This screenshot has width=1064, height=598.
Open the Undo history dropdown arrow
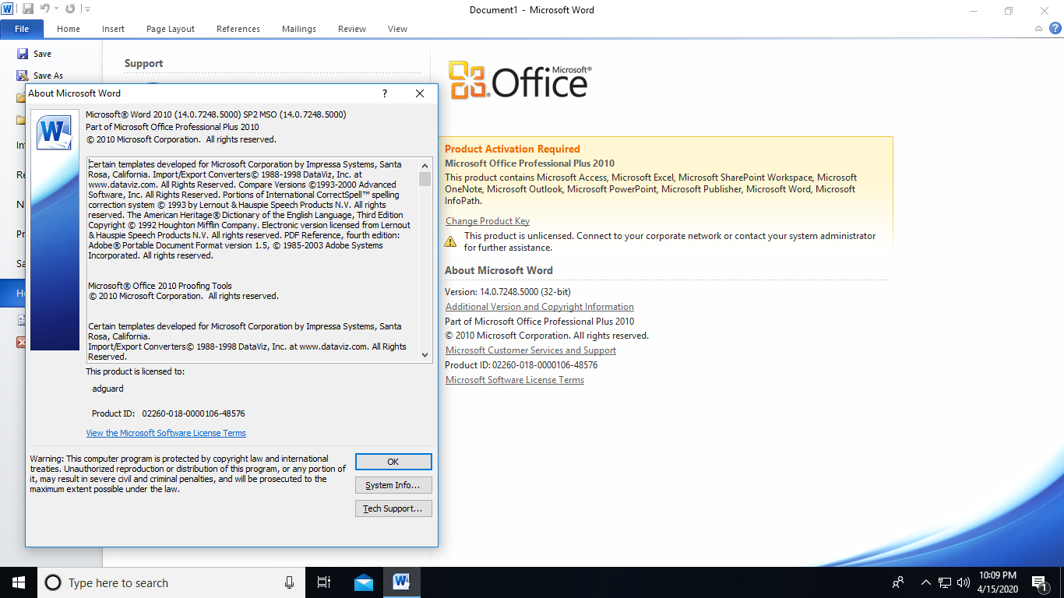tap(56, 9)
